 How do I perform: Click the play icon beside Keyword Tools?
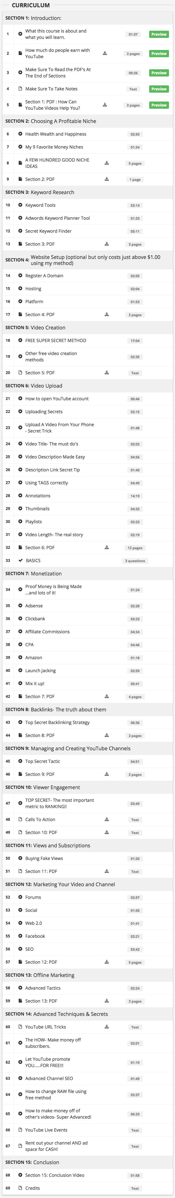point(20,205)
